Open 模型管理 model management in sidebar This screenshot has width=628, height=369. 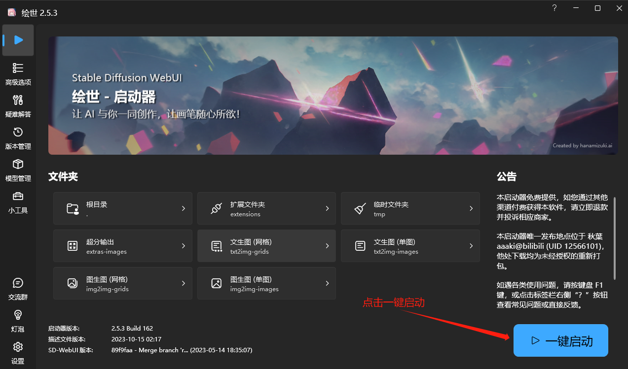(x=18, y=170)
